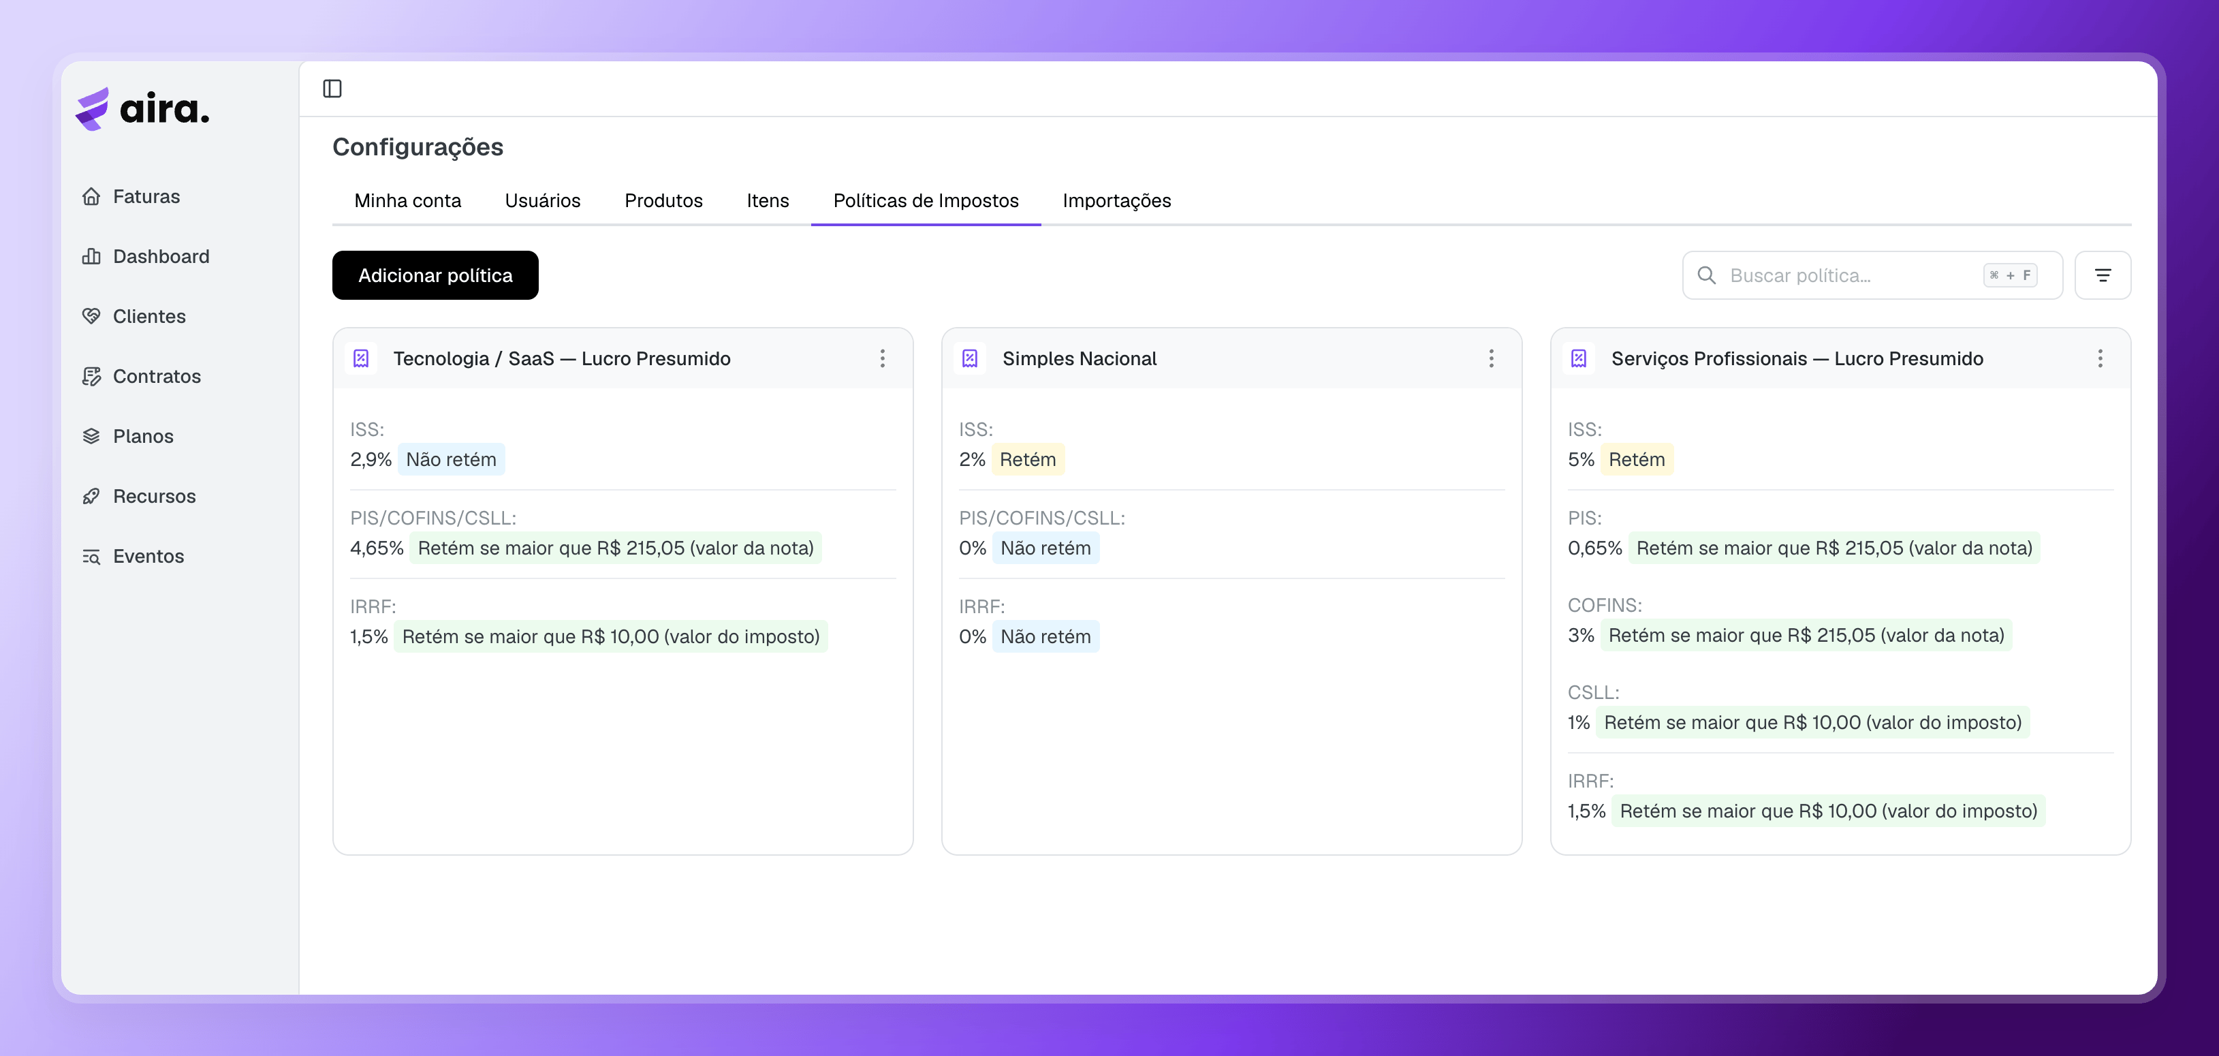Click Não retém badge under Simples Nacional IRRF

[1045, 638]
